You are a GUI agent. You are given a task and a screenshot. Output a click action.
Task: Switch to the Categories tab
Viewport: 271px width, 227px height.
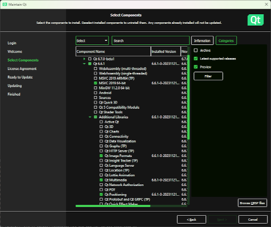tap(226, 40)
